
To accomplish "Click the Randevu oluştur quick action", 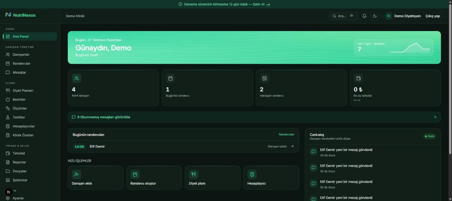I will 154,178.
